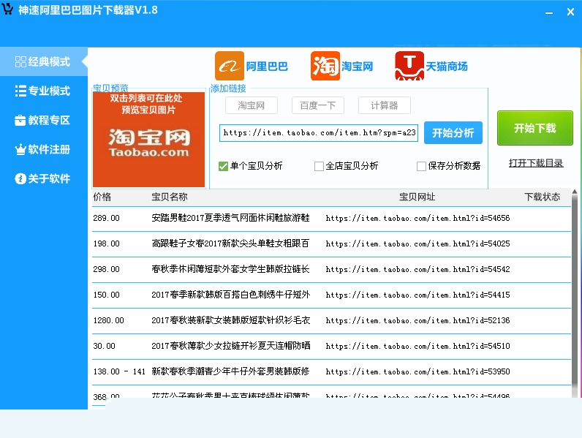This screenshot has width=582, height=438.
Task: Click the URL ending id=52136
Action: coord(418,321)
